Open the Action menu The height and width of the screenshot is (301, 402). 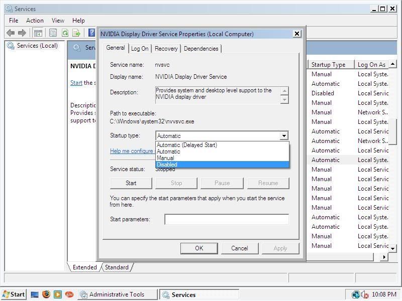point(35,21)
